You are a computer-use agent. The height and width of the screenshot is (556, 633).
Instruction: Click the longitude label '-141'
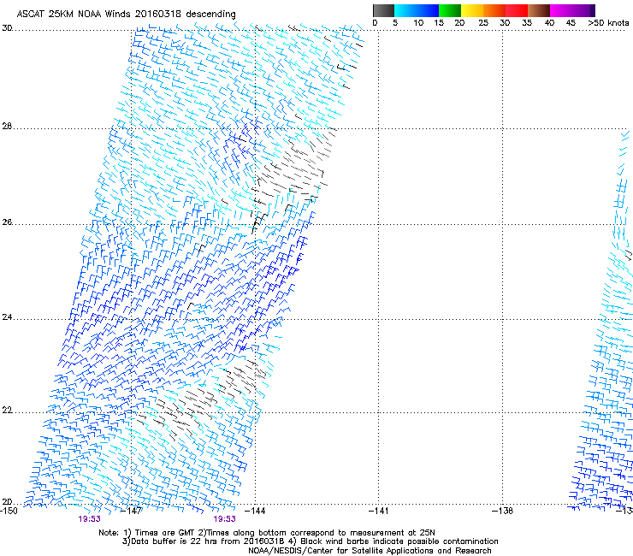pyautogui.click(x=378, y=511)
